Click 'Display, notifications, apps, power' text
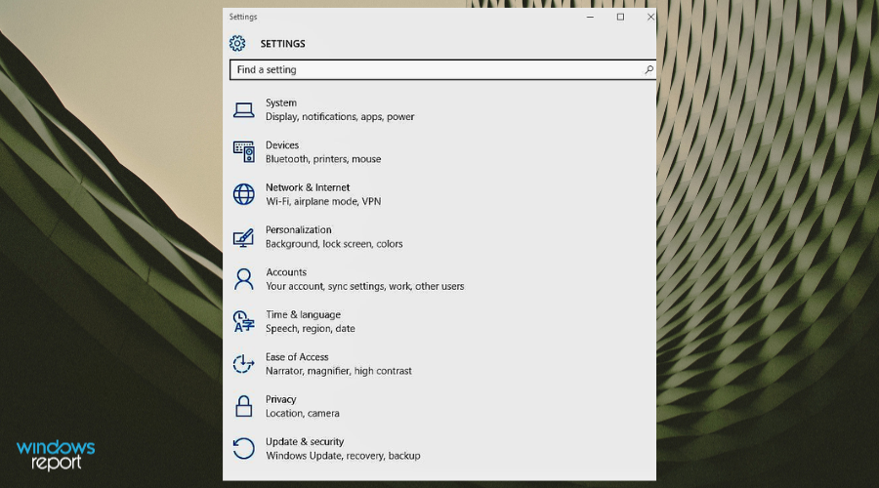 pos(340,116)
